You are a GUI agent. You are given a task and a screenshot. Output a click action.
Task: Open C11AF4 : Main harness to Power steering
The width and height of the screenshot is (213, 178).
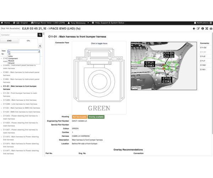click(x=21, y=145)
